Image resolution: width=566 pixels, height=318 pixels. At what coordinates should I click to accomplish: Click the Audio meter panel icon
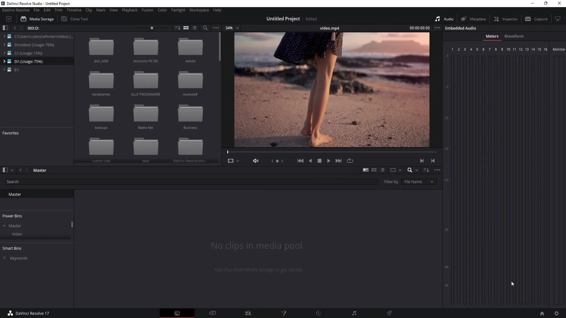438,19
